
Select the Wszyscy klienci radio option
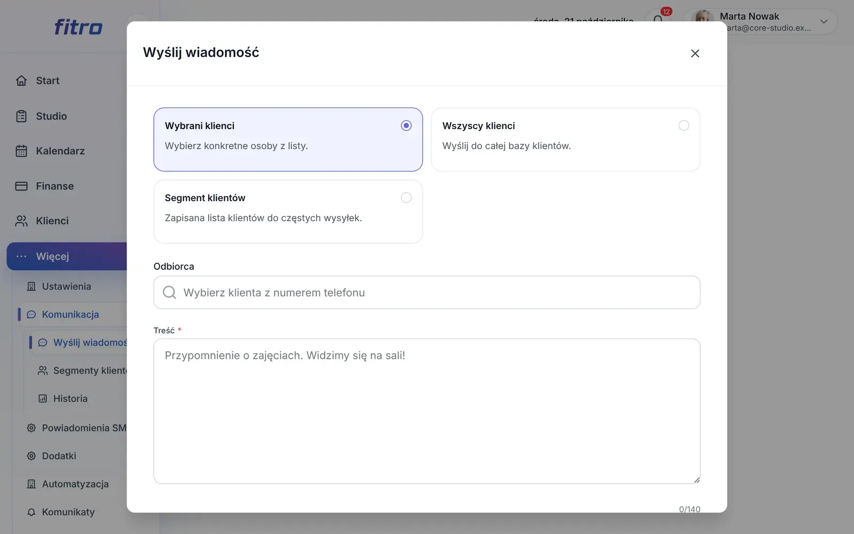pyautogui.click(x=684, y=125)
